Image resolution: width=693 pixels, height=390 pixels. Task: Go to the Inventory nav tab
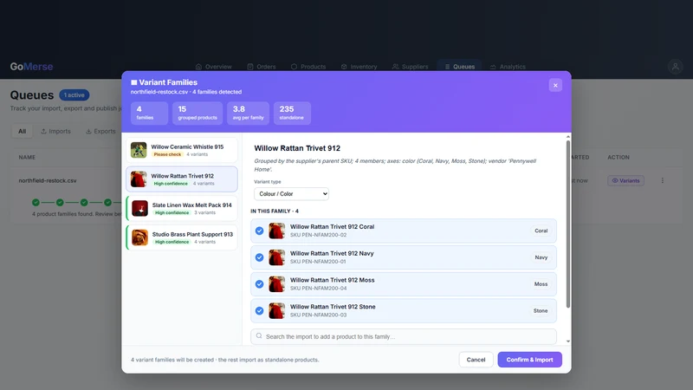359,67
